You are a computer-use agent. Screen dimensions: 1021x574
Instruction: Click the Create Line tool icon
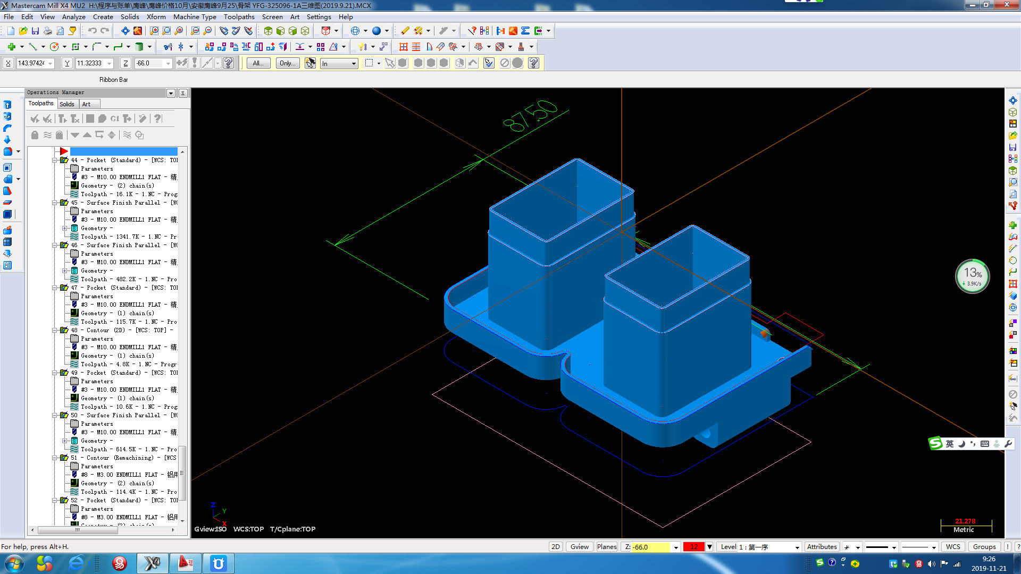click(x=32, y=47)
